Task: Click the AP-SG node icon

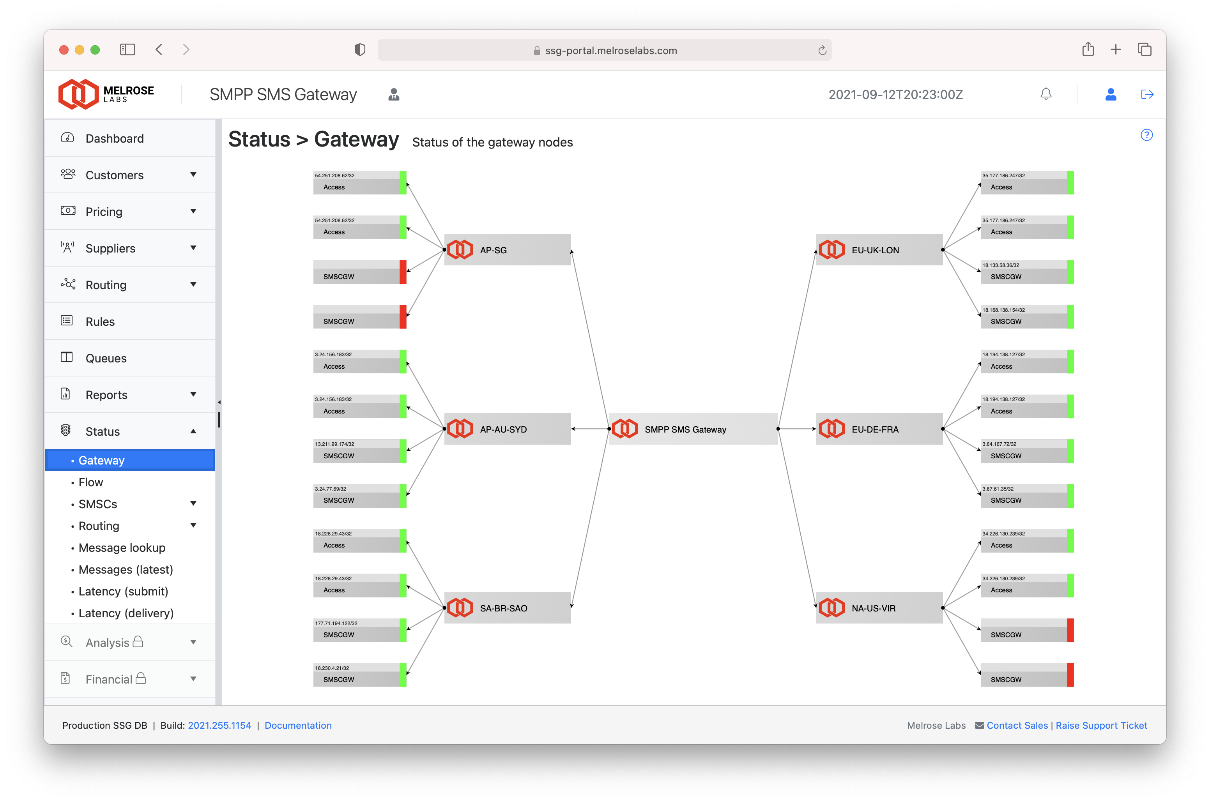Action: pos(460,249)
